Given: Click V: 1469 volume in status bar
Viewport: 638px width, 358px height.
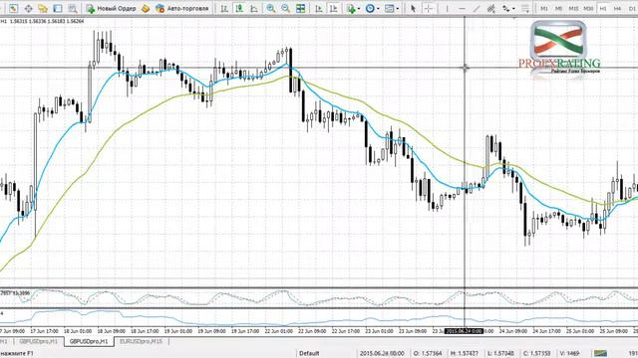Looking at the screenshot, I should coord(570,353).
